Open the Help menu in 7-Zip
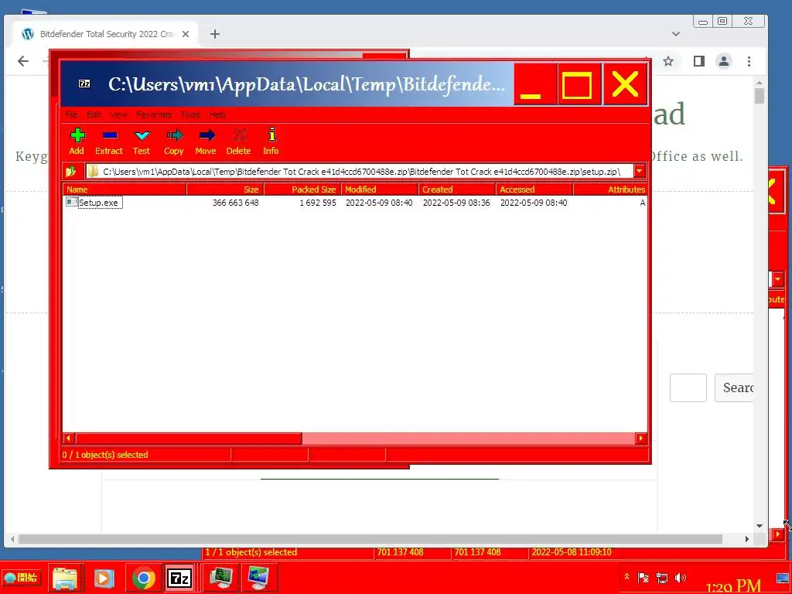Image resolution: width=792 pixels, height=594 pixels. (x=217, y=114)
